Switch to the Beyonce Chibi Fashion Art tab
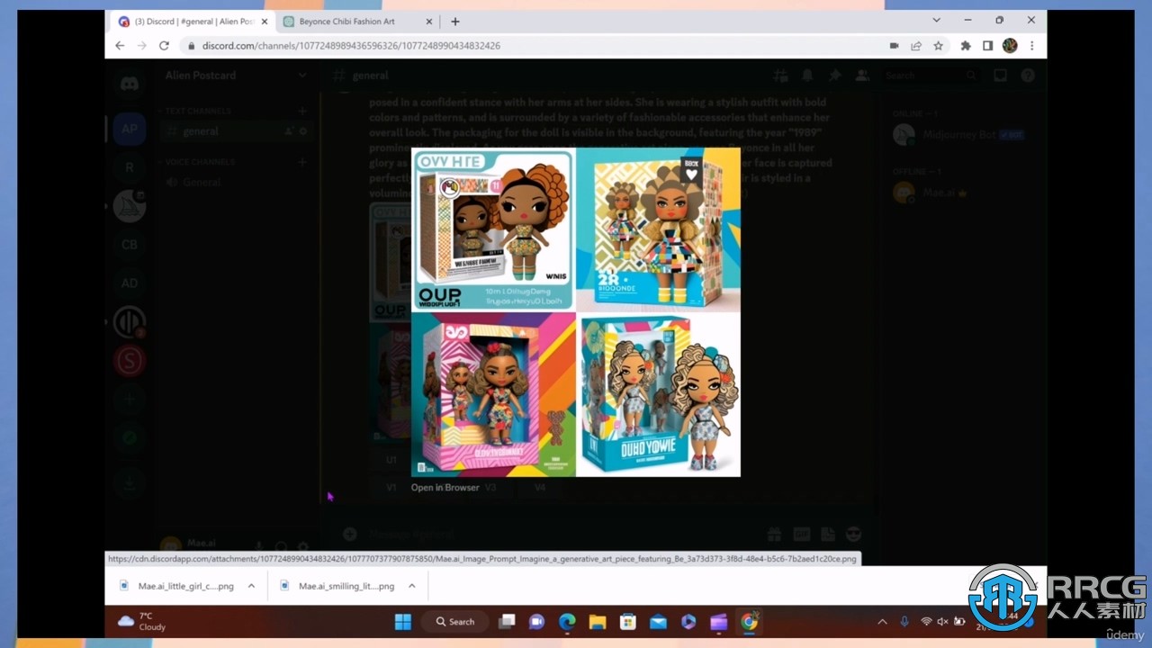This screenshot has height=648, width=1152. (346, 22)
